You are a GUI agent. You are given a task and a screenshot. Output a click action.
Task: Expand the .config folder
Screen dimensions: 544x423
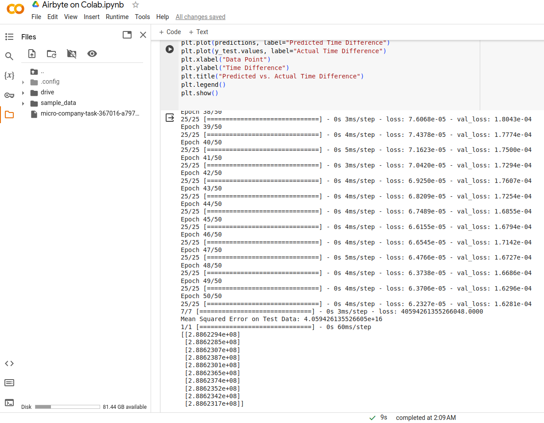click(23, 82)
